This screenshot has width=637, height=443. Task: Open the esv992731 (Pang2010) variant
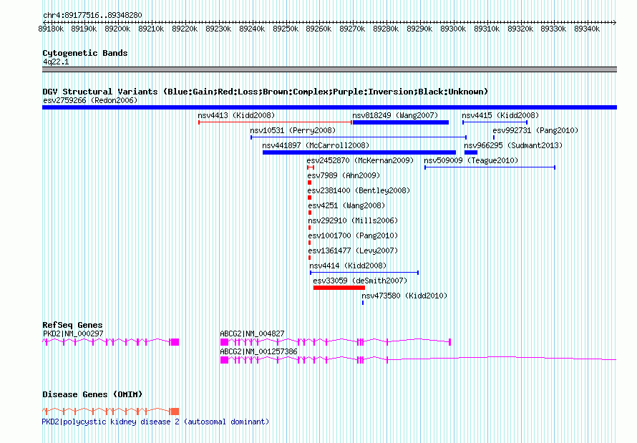(x=535, y=130)
